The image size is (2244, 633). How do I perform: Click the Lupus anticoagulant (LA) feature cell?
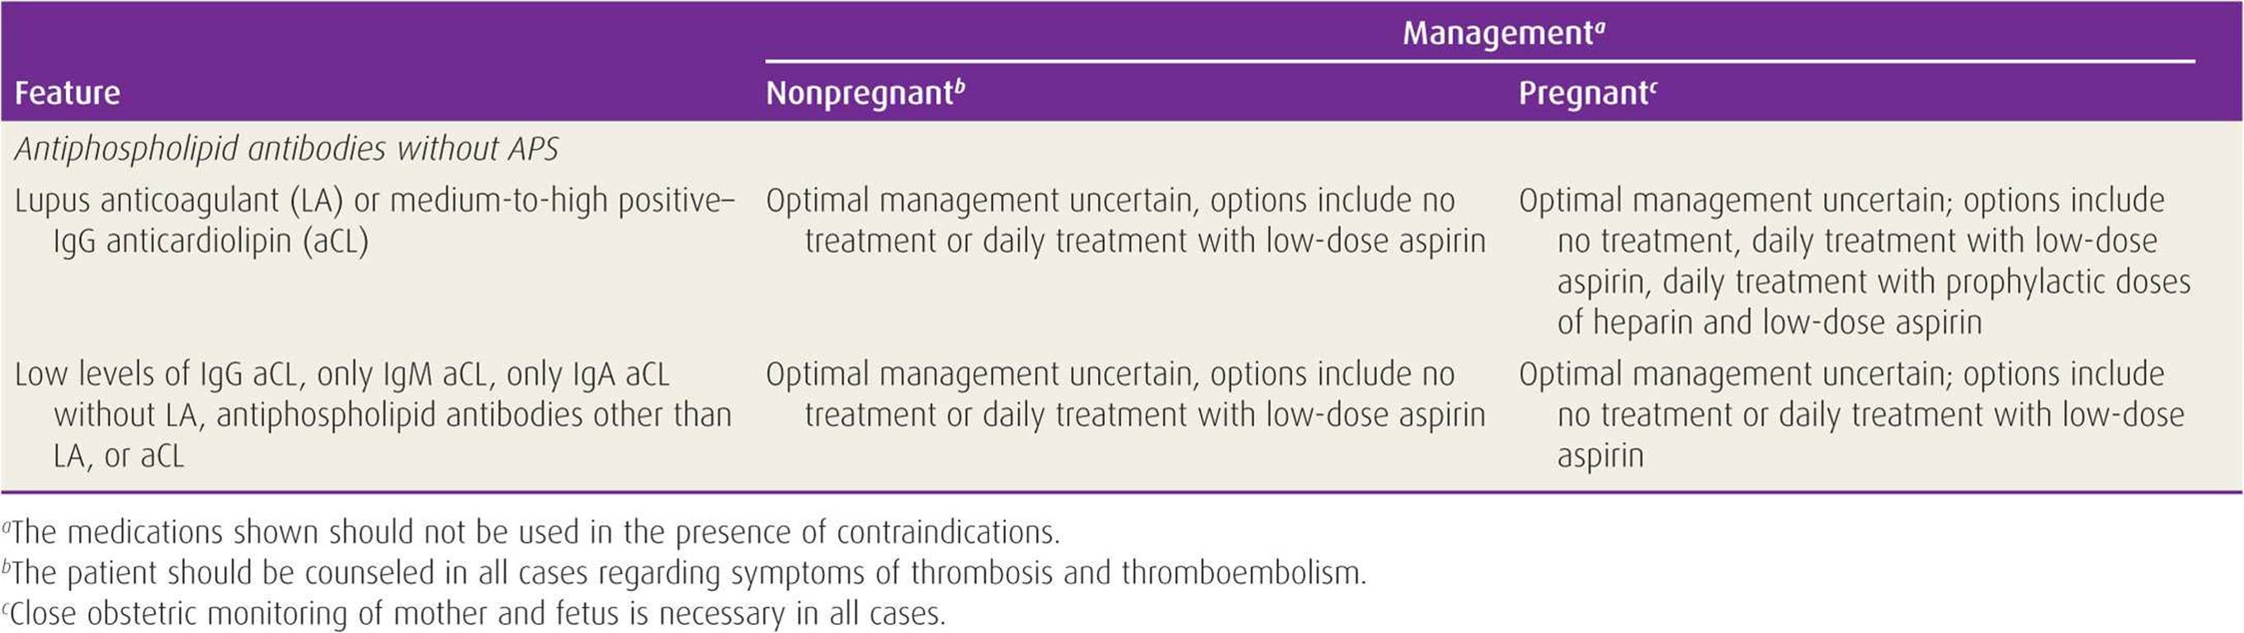[375, 220]
